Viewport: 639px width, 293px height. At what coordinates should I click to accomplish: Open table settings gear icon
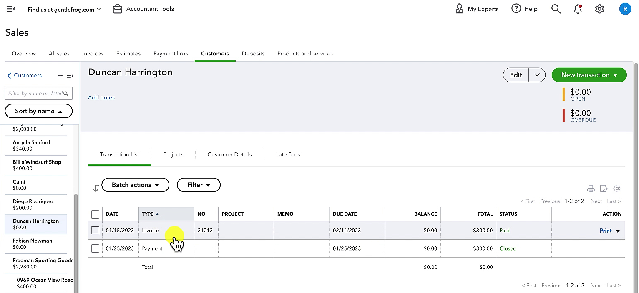coord(617,189)
